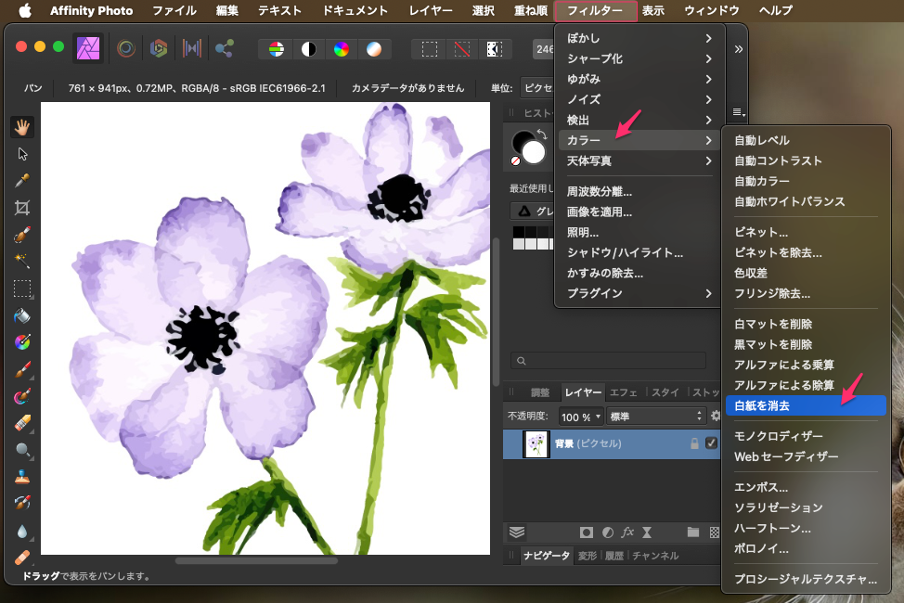Toggle the lock on the 背景 layer
The width and height of the screenshot is (904, 603).
(x=693, y=443)
